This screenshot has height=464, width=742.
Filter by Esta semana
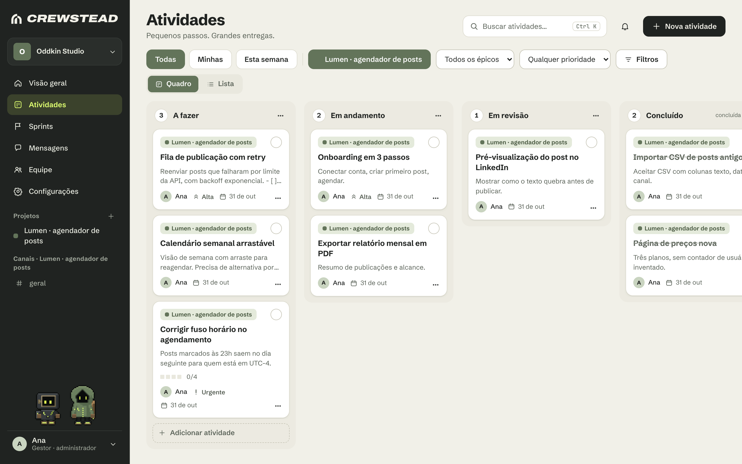pos(266,59)
